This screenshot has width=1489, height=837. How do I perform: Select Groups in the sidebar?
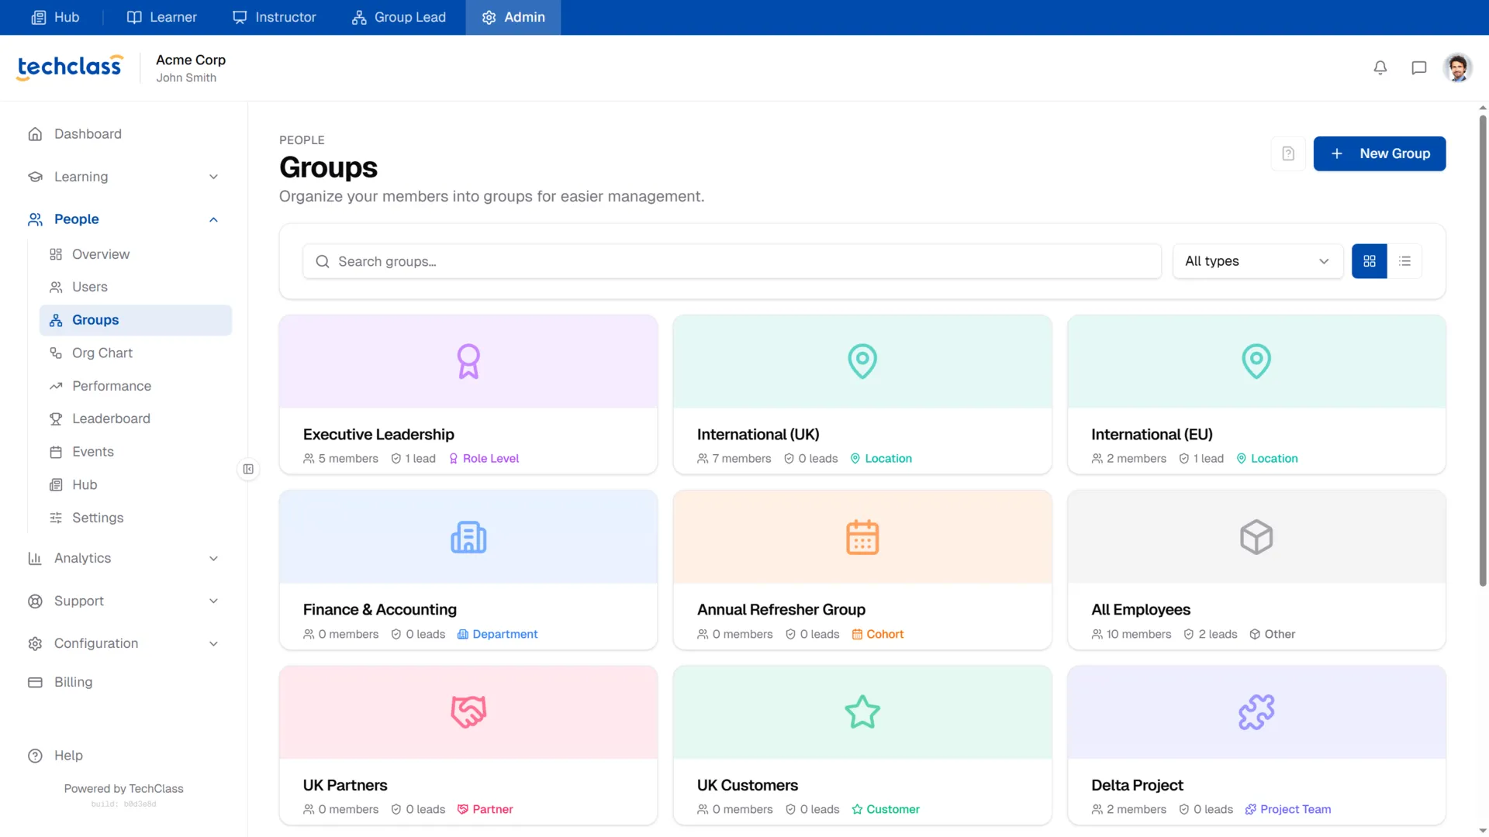tap(136, 321)
